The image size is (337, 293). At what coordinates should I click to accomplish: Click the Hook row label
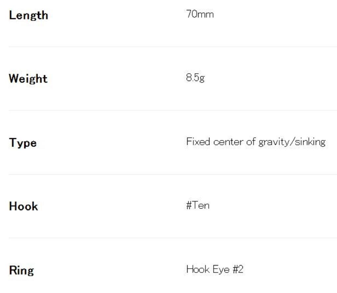click(x=23, y=206)
